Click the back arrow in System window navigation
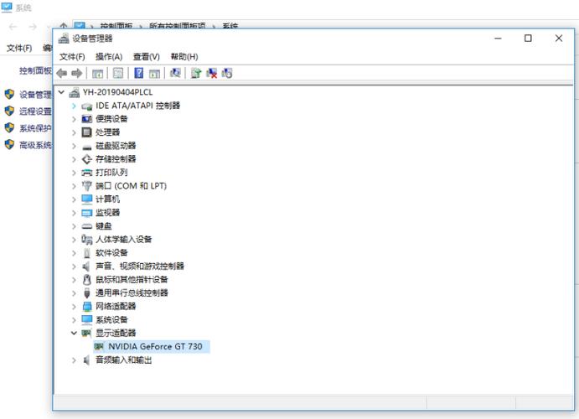This screenshot has height=419, width=579. [x=13, y=27]
